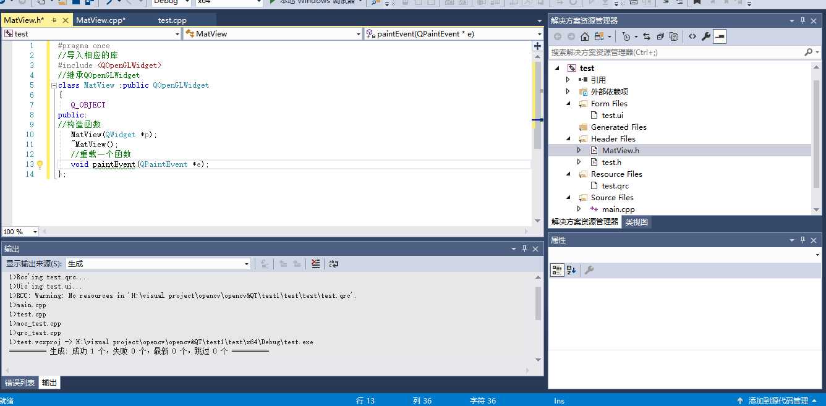
Task: Click Sync with Active Document icon
Action: click(x=647, y=36)
